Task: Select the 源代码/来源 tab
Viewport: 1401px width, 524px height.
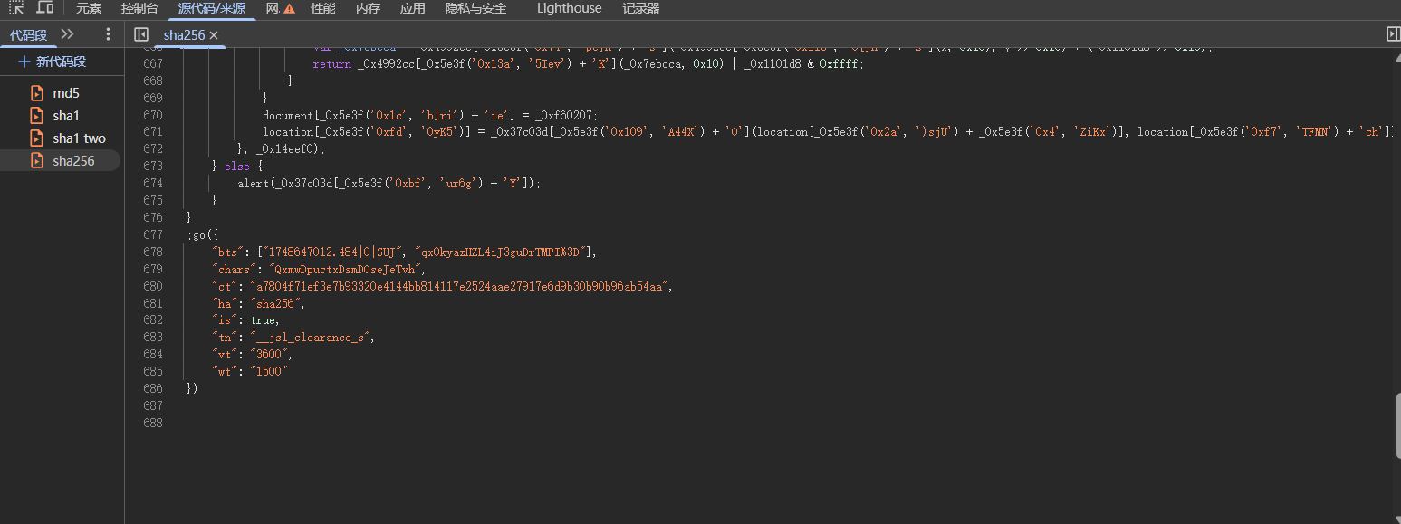Action: [211, 8]
